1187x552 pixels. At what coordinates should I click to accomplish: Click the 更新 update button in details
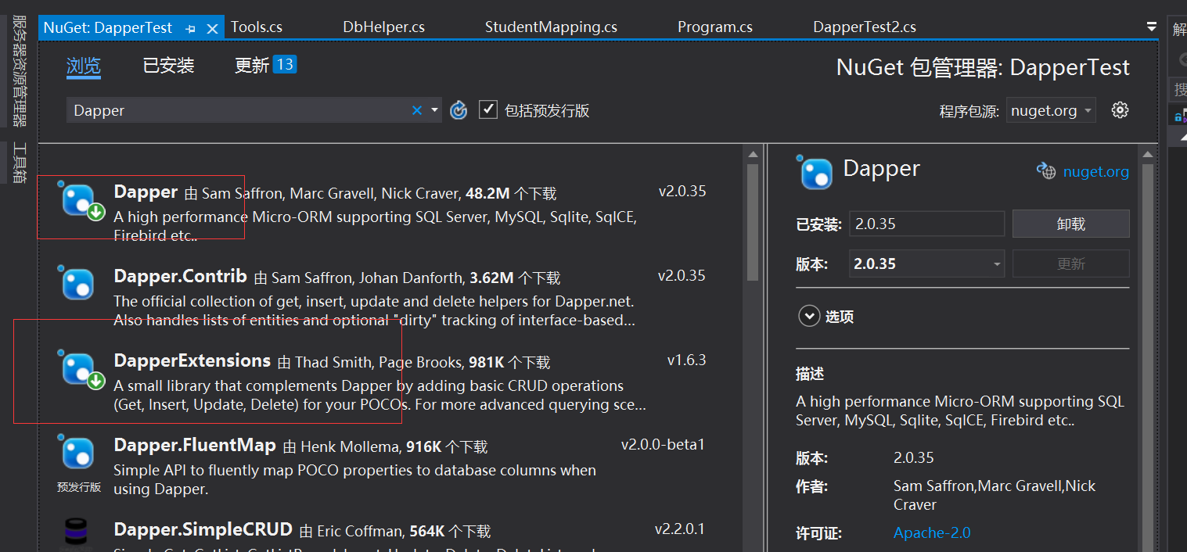point(1071,263)
